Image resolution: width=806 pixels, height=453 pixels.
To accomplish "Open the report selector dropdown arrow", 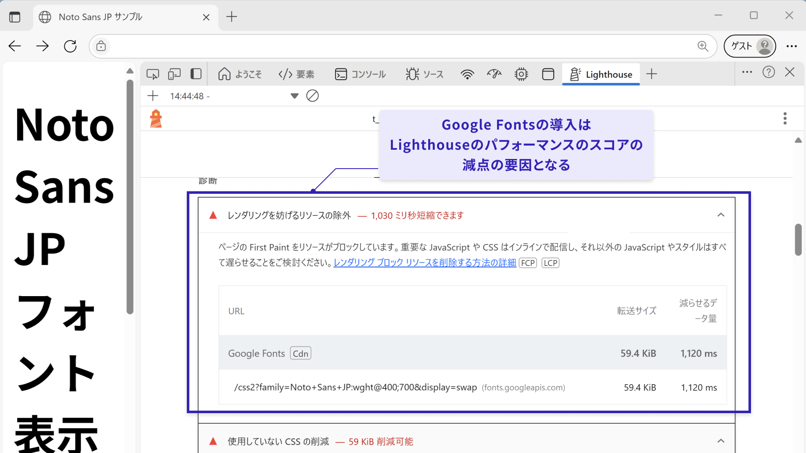I will click(x=295, y=96).
